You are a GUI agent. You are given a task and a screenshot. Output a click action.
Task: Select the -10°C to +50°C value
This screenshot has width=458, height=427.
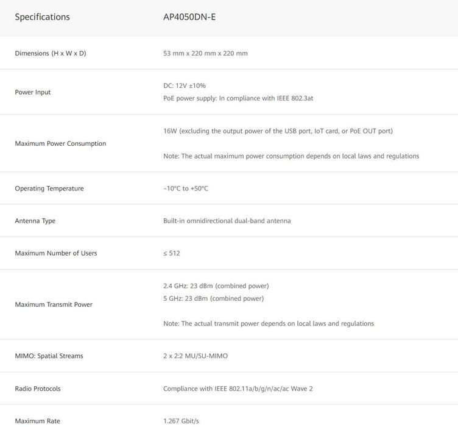(186, 188)
